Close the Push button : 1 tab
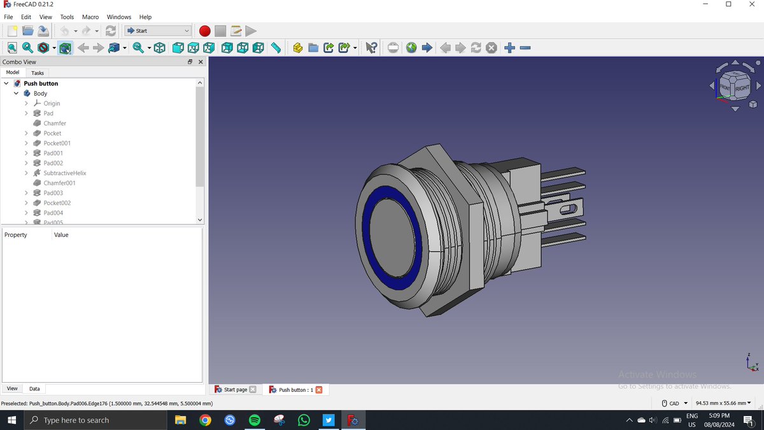The width and height of the screenshot is (764, 430). click(x=319, y=390)
